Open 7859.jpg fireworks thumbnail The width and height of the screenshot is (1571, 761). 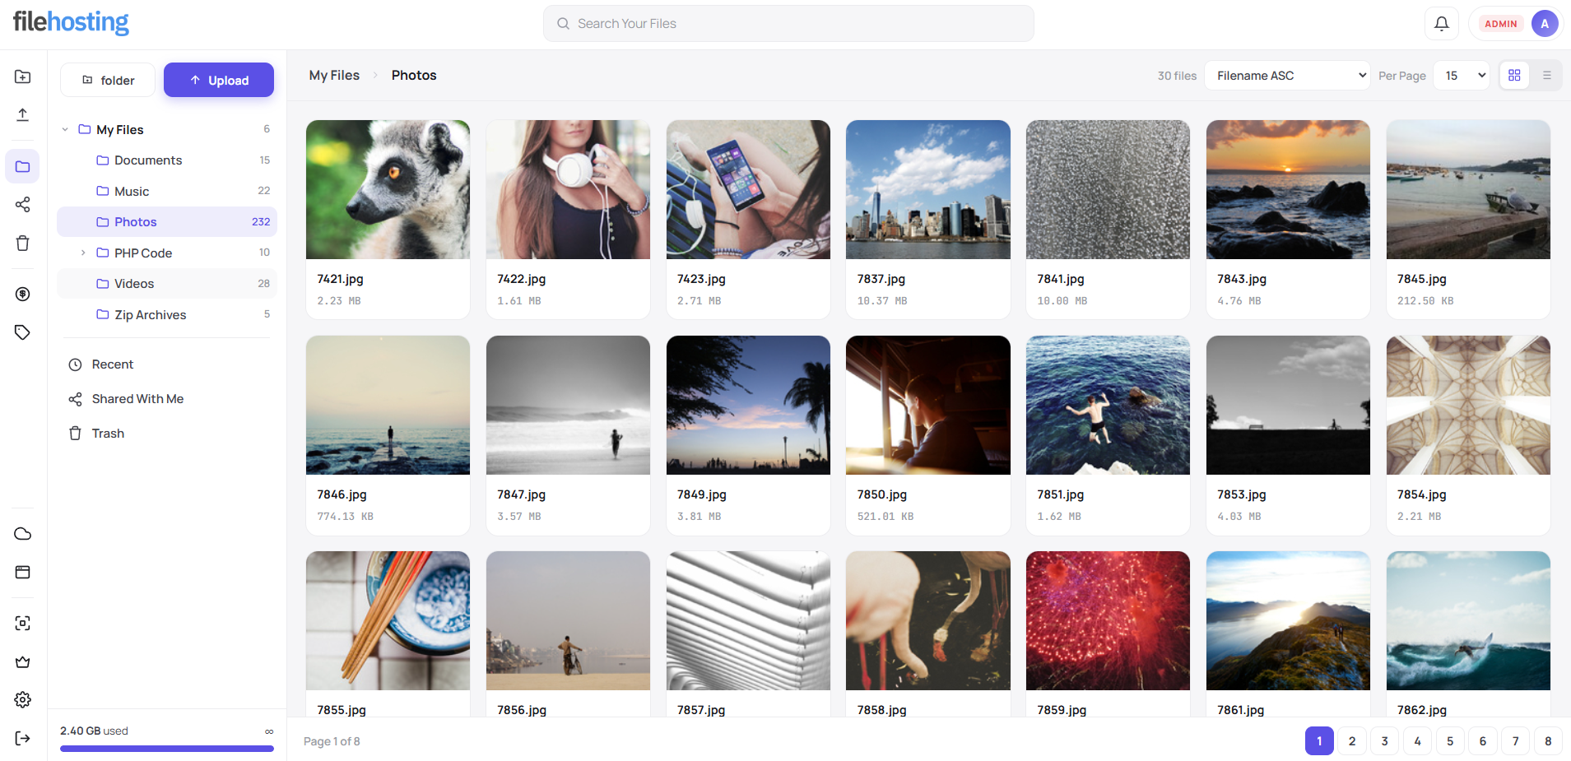1108,620
